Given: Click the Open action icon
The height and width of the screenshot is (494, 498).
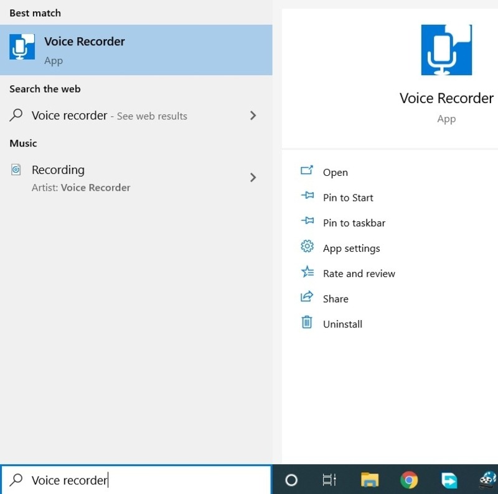Looking at the screenshot, I should pos(306,172).
